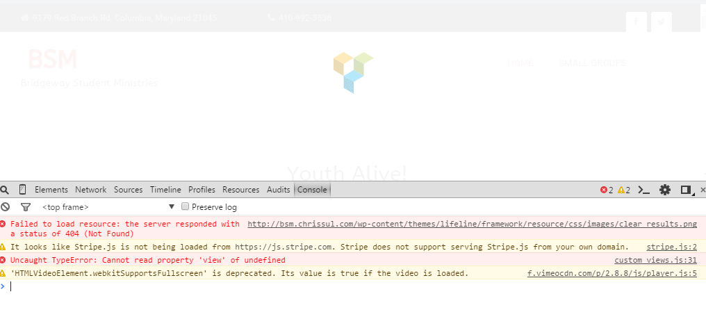Switch to the Profiles tab
This screenshot has width=706, height=310.
click(x=202, y=190)
